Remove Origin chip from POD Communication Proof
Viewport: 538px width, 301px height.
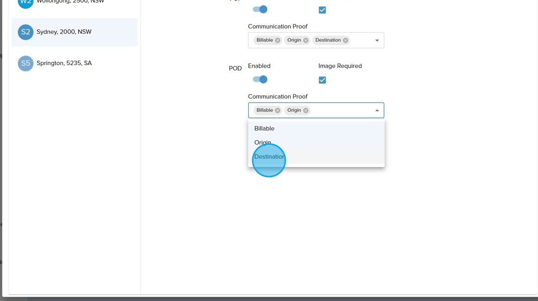tap(306, 110)
